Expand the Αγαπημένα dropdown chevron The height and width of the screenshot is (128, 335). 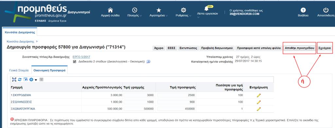(x=167, y=16)
